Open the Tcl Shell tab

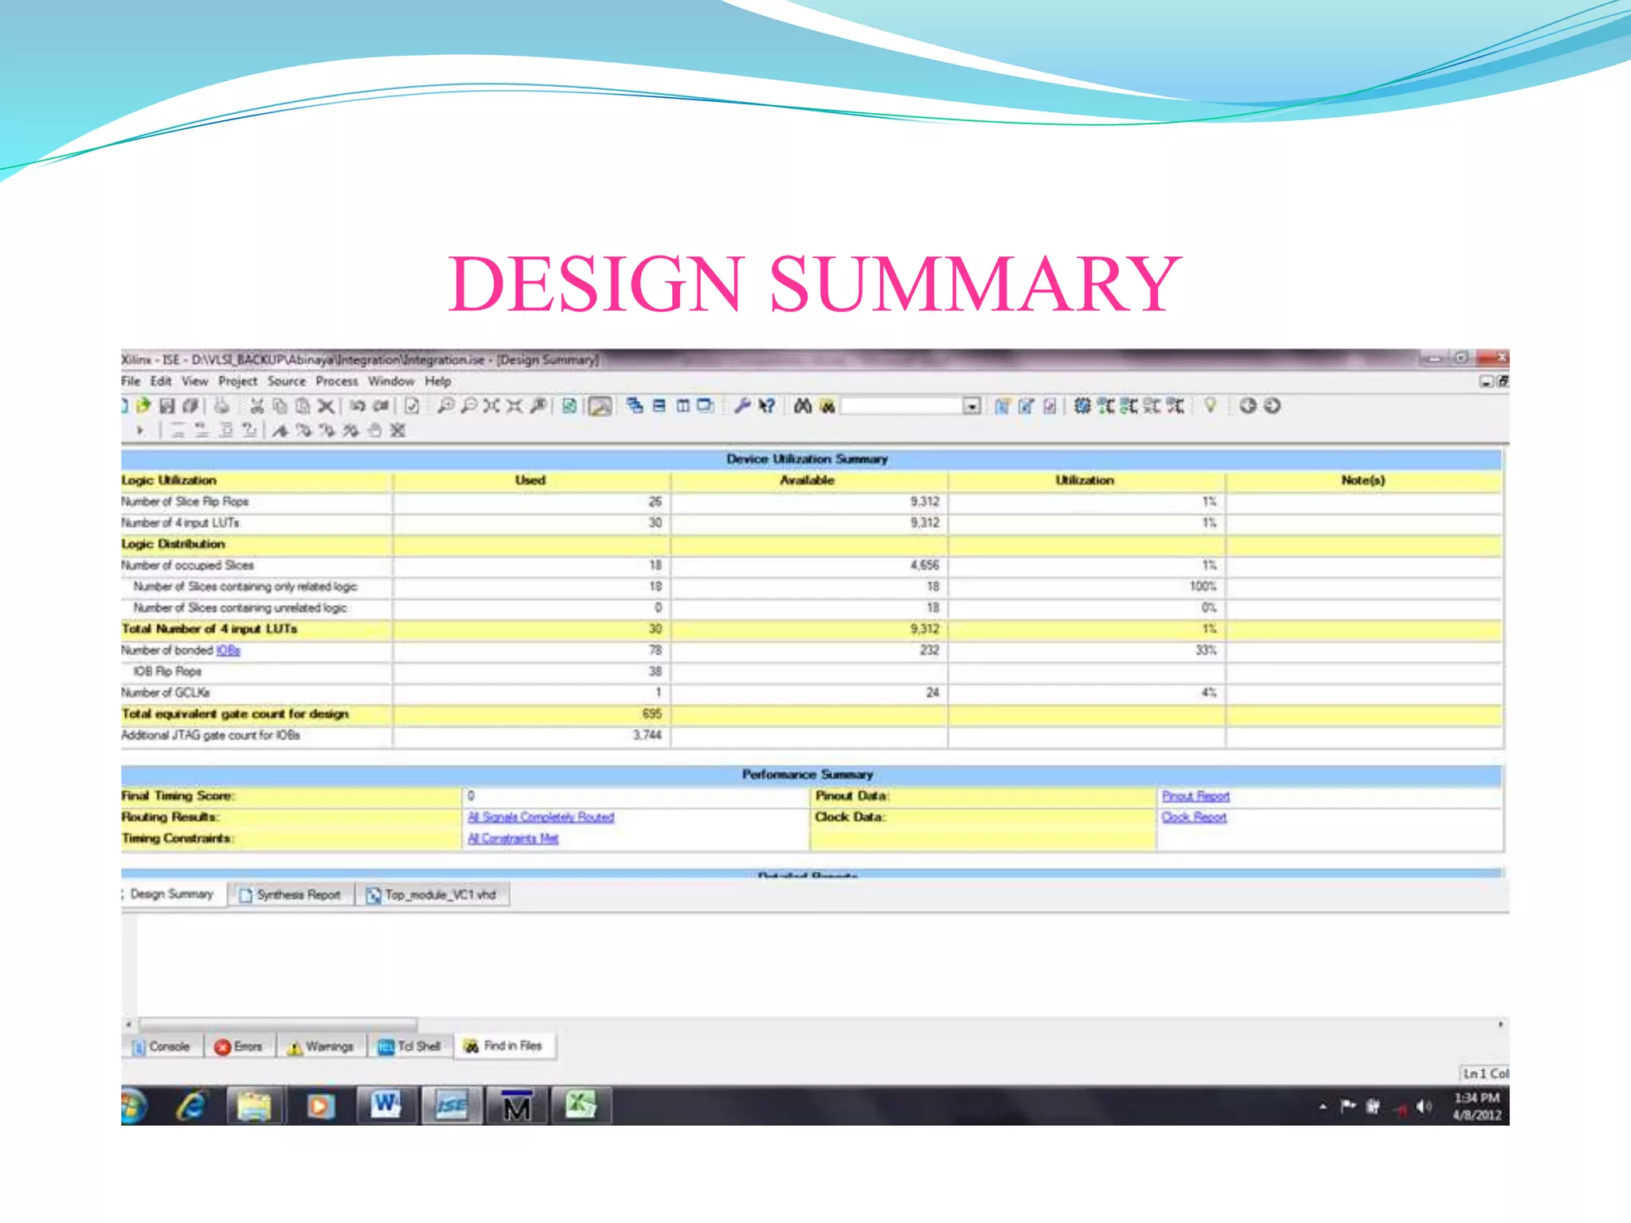pyautogui.click(x=410, y=1046)
